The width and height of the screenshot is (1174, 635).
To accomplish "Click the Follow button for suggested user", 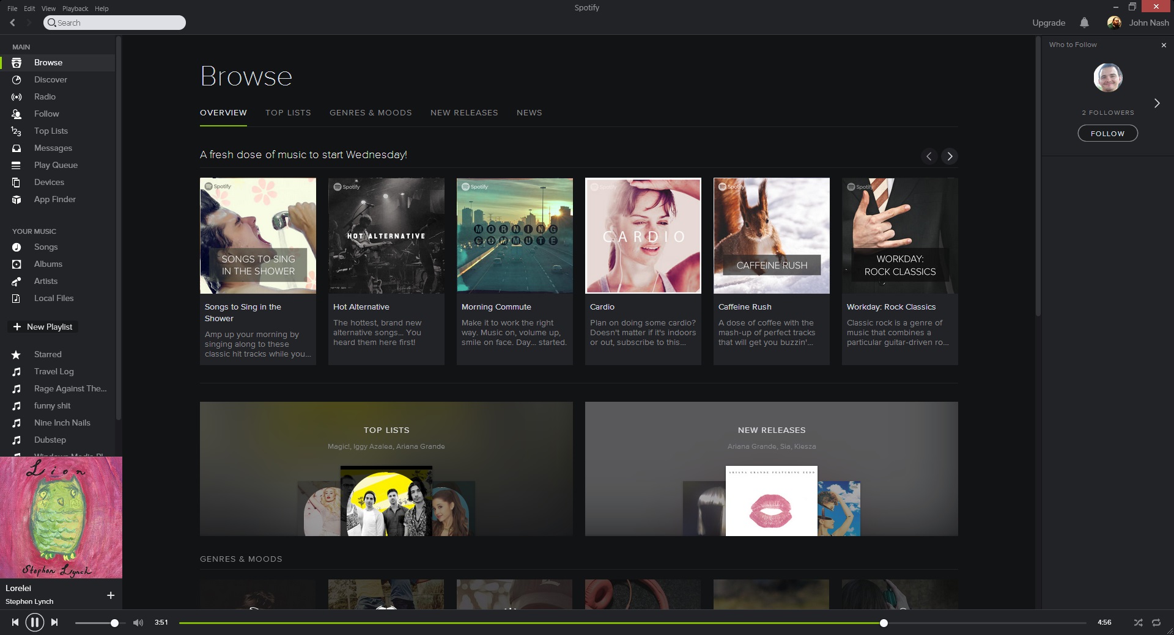I will [x=1107, y=134].
